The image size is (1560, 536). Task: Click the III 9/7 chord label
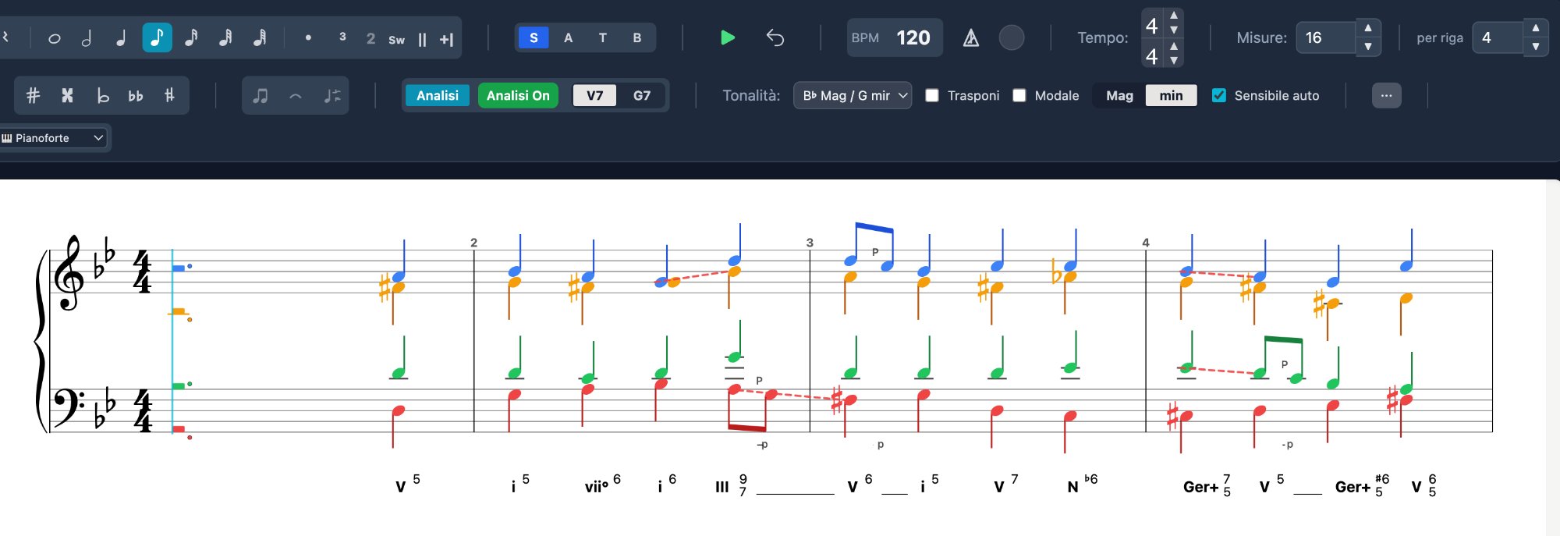click(x=732, y=485)
